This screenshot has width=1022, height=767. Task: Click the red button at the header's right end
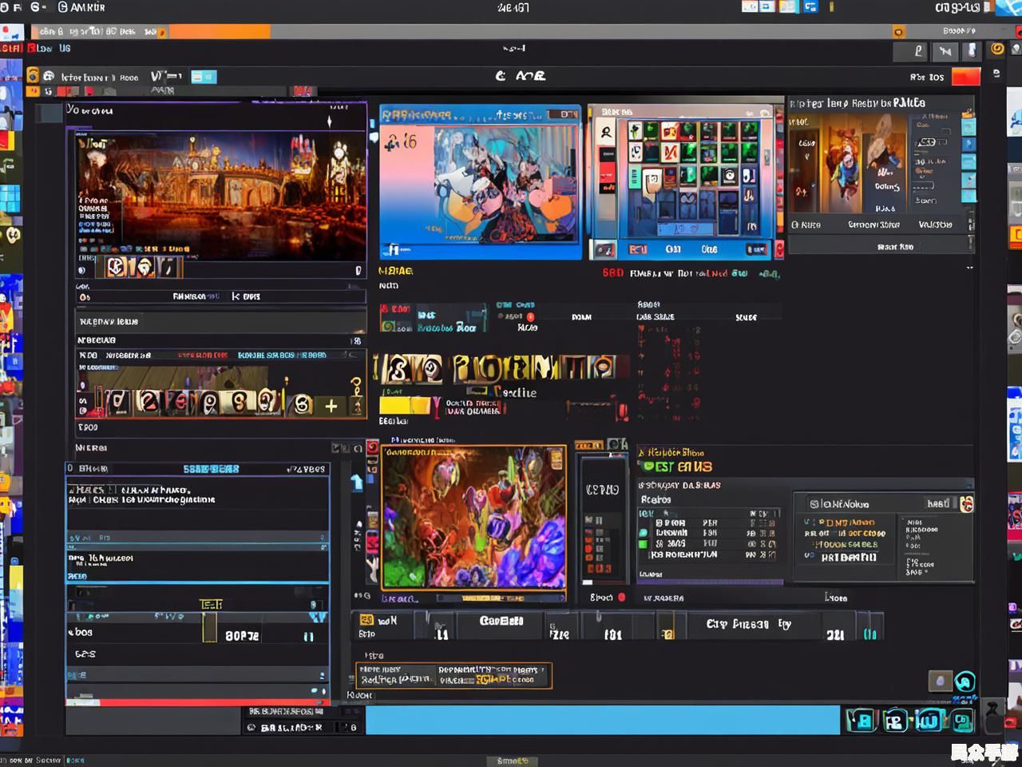[x=966, y=77]
